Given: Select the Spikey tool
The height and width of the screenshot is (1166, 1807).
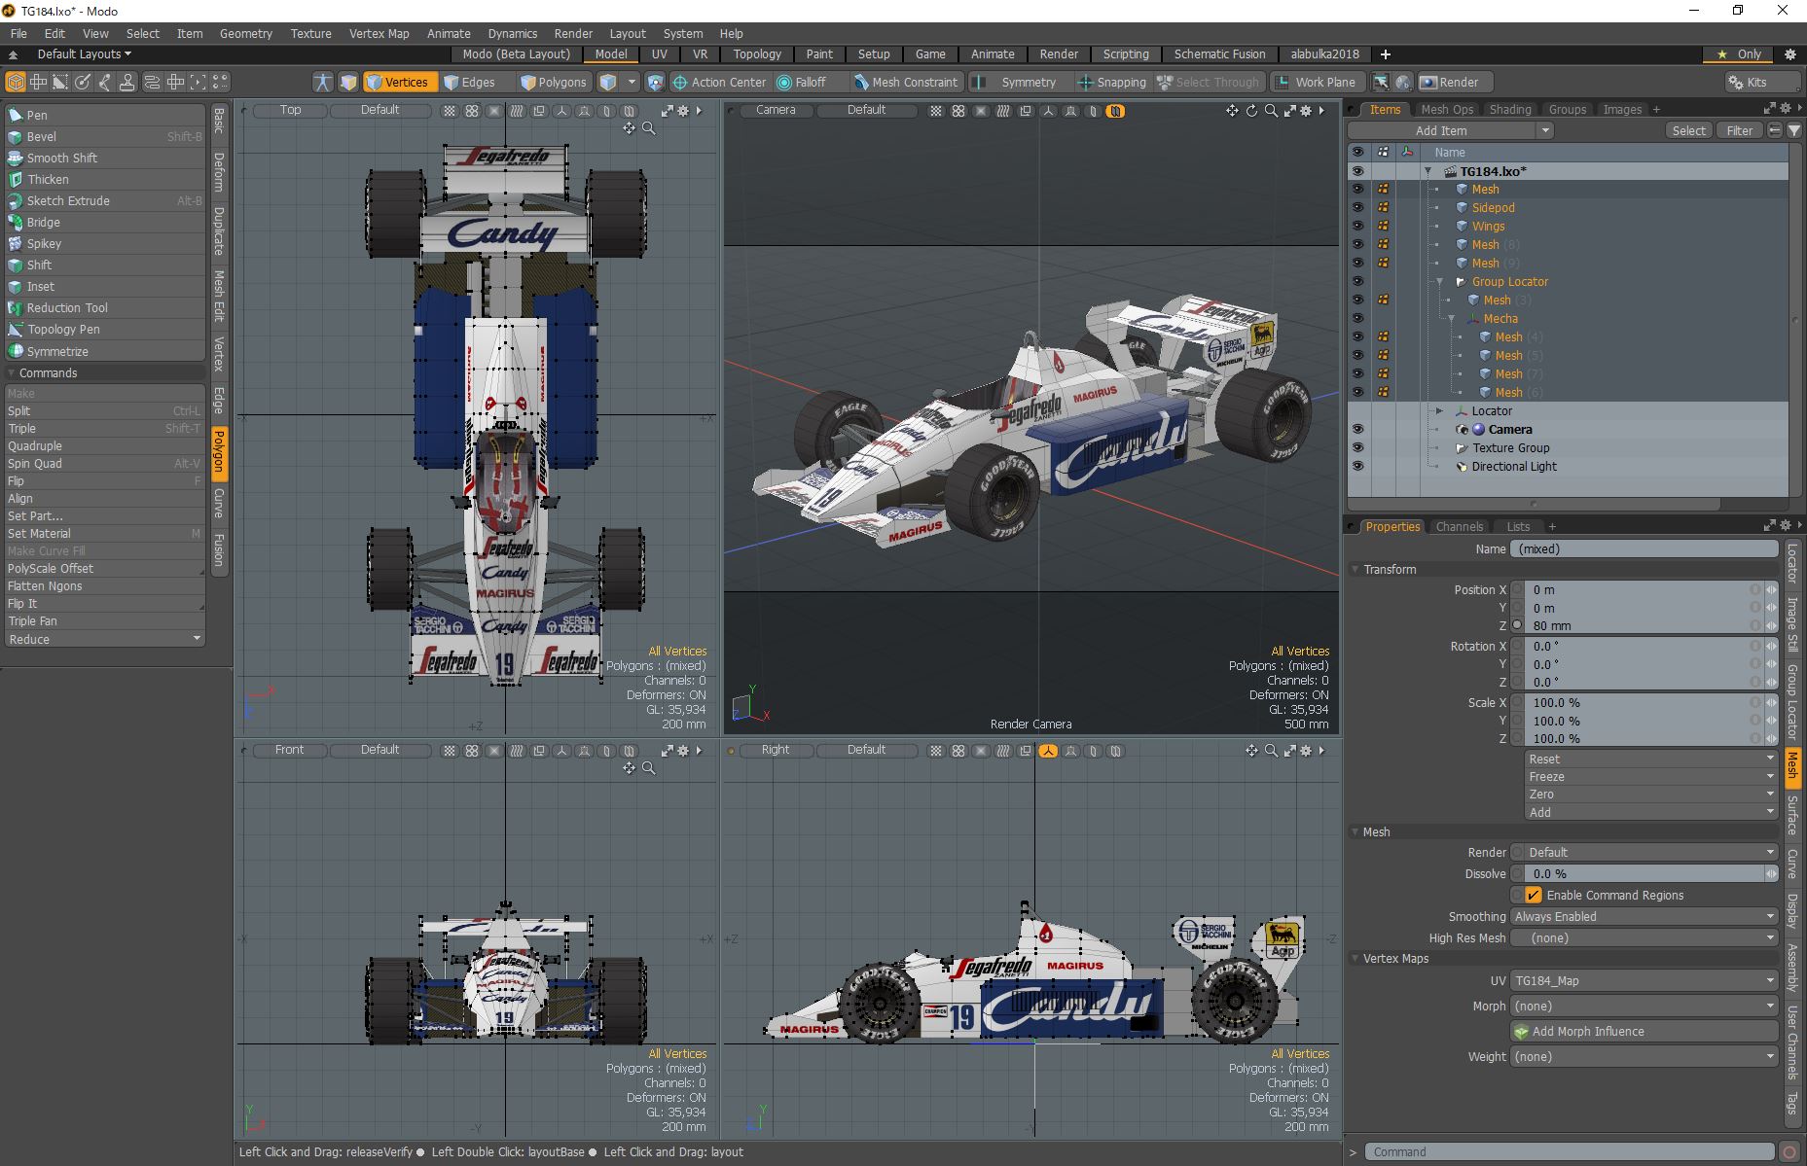Looking at the screenshot, I should click(104, 243).
